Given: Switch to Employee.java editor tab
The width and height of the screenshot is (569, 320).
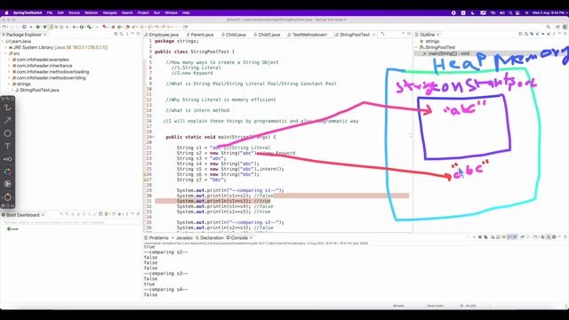Looking at the screenshot, I should point(162,35).
